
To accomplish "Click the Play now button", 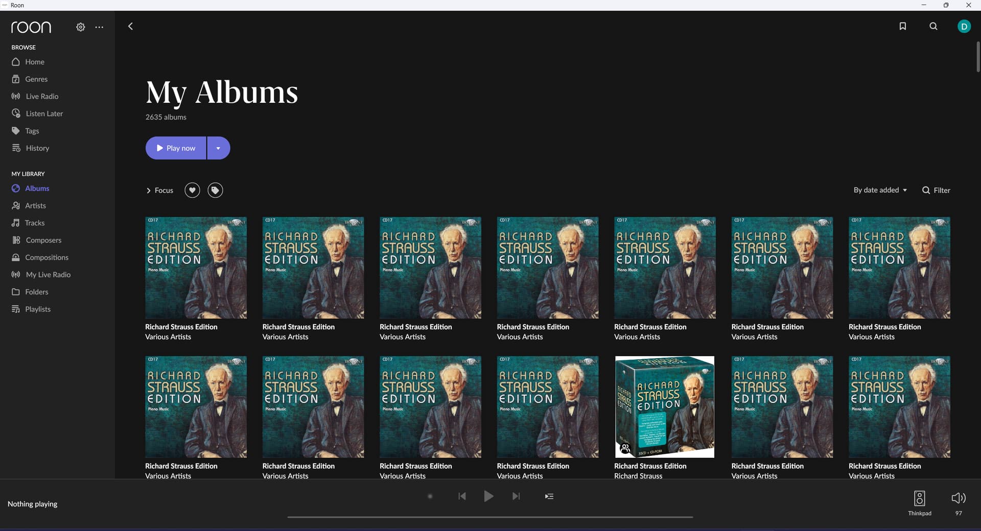I will [x=176, y=148].
